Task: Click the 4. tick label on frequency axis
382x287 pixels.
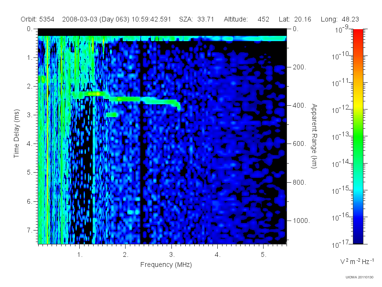Action: pyautogui.click(x=218, y=255)
